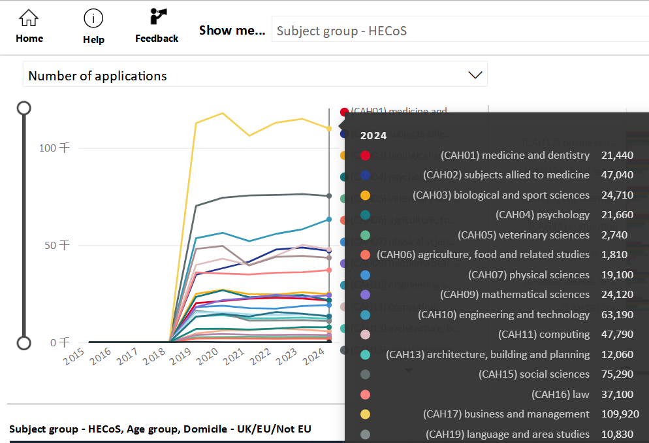649x443 pixels.
Task: Click '(CAH19) language and area studies' in the tooltip
Action: point(507,435)
